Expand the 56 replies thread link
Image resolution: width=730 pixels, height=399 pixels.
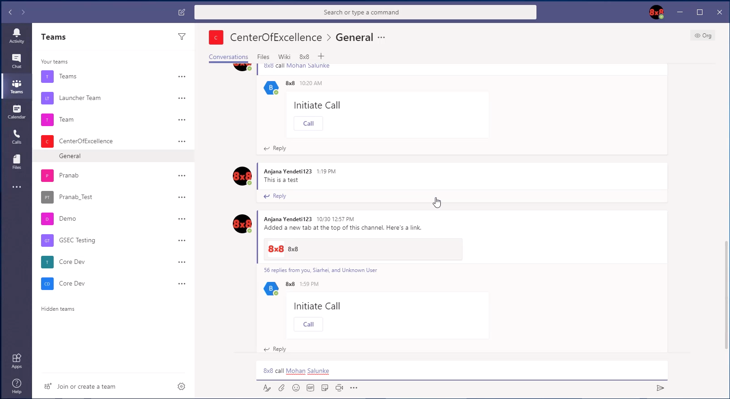click(x=320, y=270)
